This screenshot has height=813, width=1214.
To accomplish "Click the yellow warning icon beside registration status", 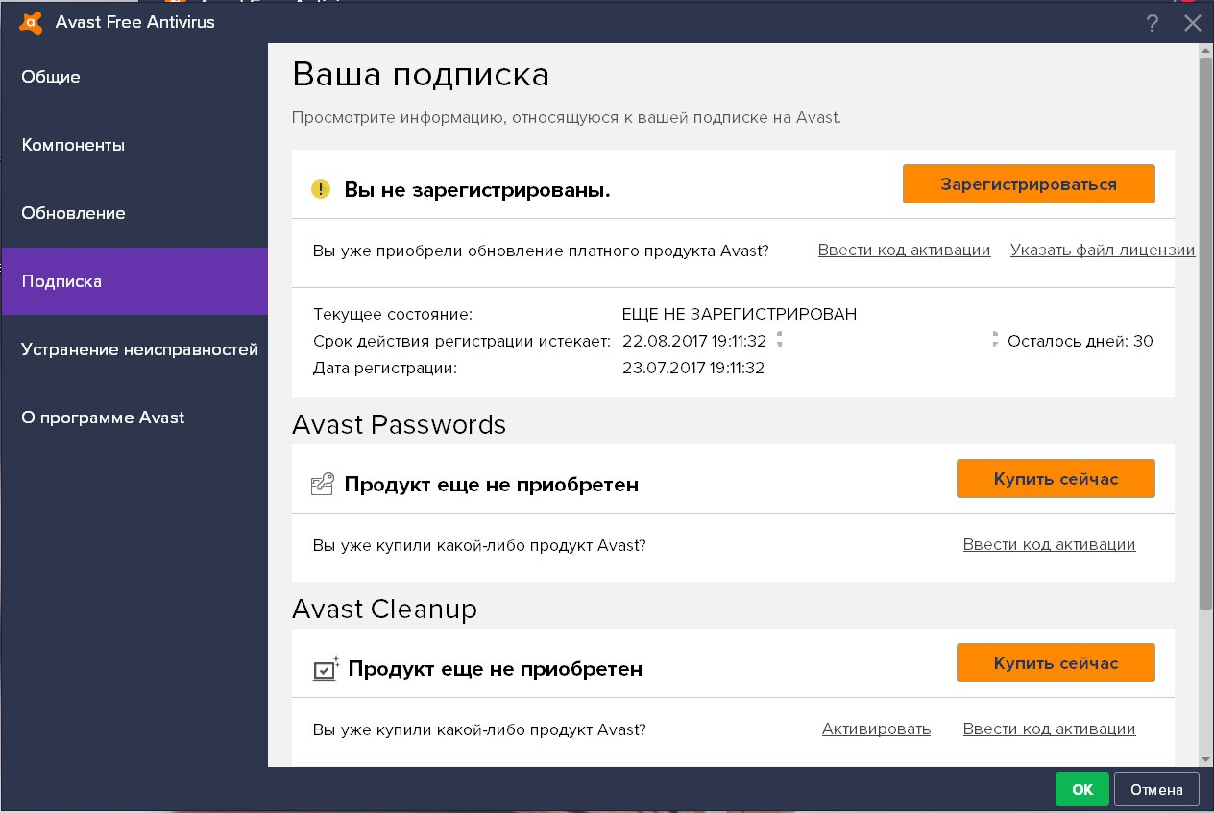I will click(x=321, y=189).
